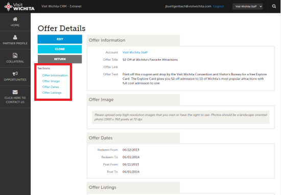Select OPPORTUNITIES label in sidebar

(x=15, y=79)
